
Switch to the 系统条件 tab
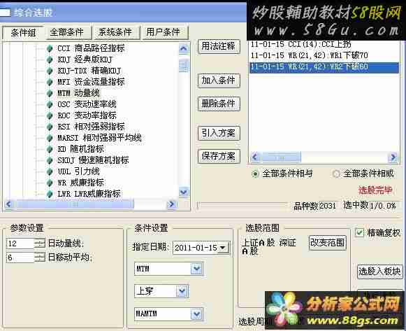(115, 33)
